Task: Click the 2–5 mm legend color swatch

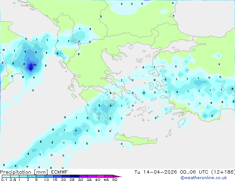Action: pyautogui.click(x=32, y=176)
